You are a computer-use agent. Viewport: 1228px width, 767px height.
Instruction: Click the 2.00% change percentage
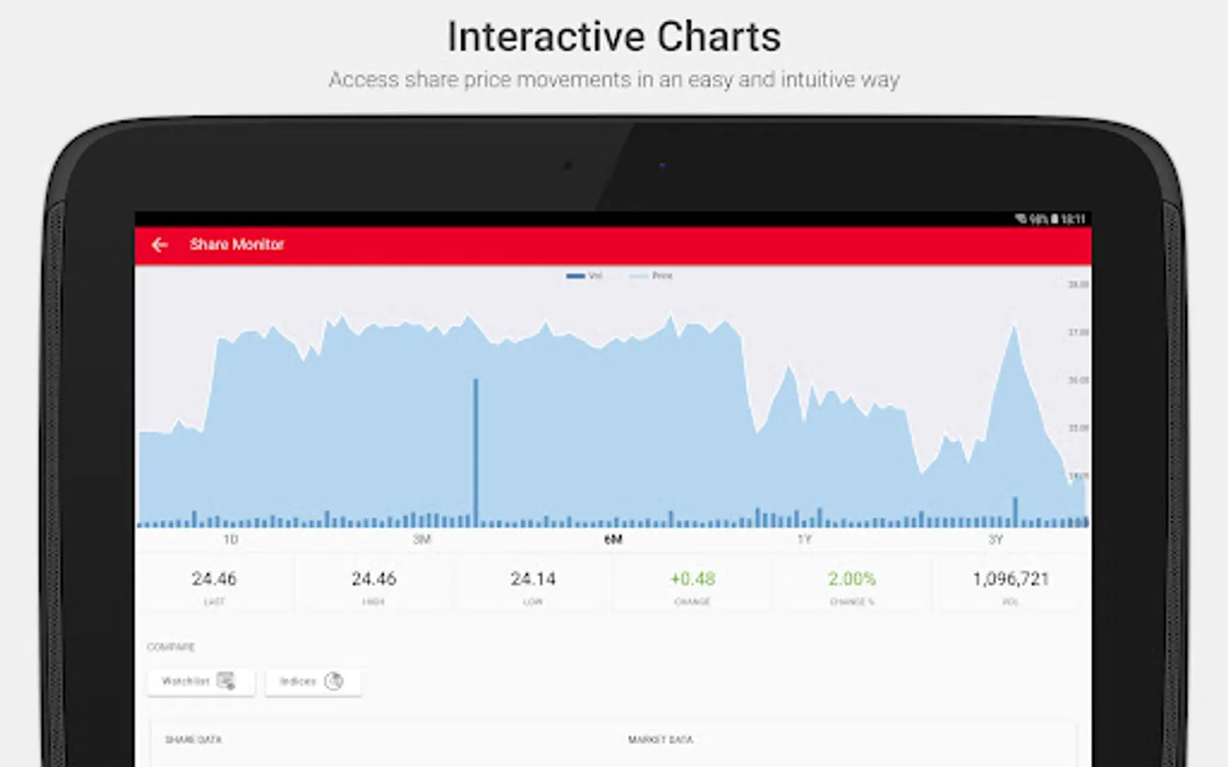point(852,579)
